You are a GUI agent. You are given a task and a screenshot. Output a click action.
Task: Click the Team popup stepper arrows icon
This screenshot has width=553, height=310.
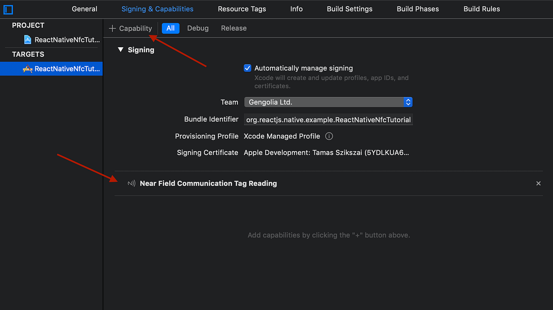click(x=408, y=102)
